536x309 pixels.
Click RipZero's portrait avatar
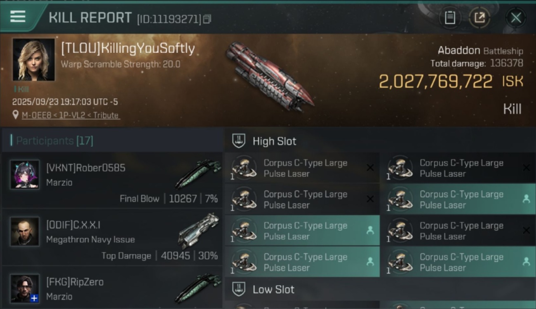coord(25,288)
